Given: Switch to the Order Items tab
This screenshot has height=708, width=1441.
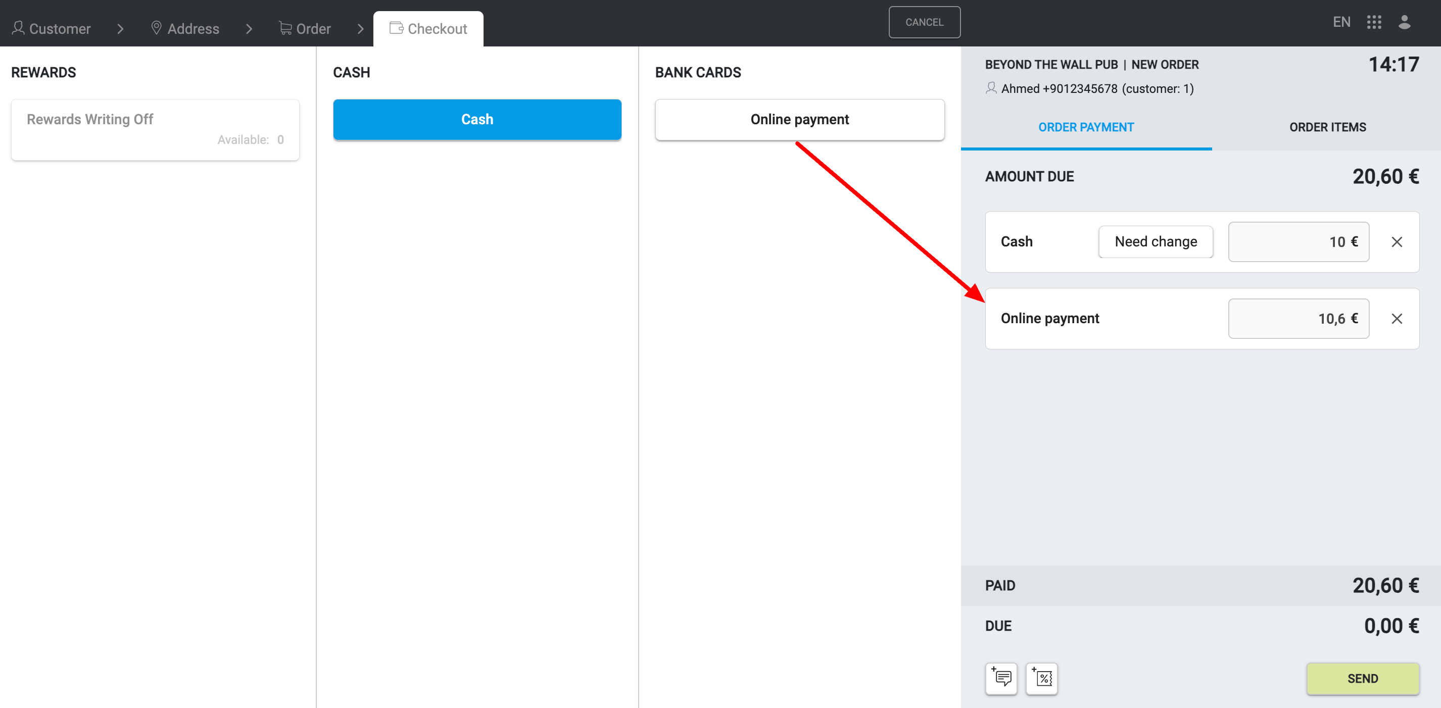Looking at the screenshot, I should pos(1327,127).
